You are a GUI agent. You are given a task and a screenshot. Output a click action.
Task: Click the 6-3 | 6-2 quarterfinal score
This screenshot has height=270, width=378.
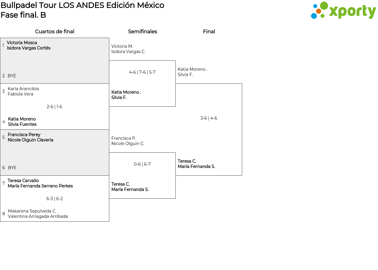(x=55, y=199)
